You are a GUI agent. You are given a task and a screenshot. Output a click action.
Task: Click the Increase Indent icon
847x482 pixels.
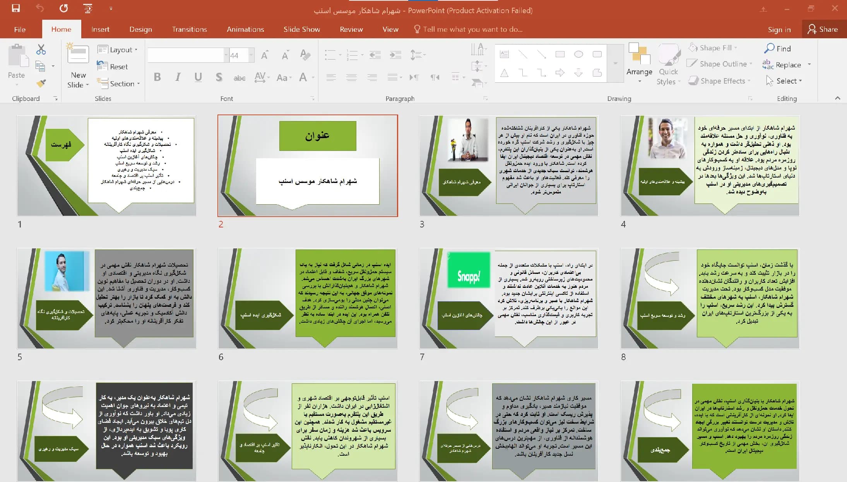pos(395,55)
